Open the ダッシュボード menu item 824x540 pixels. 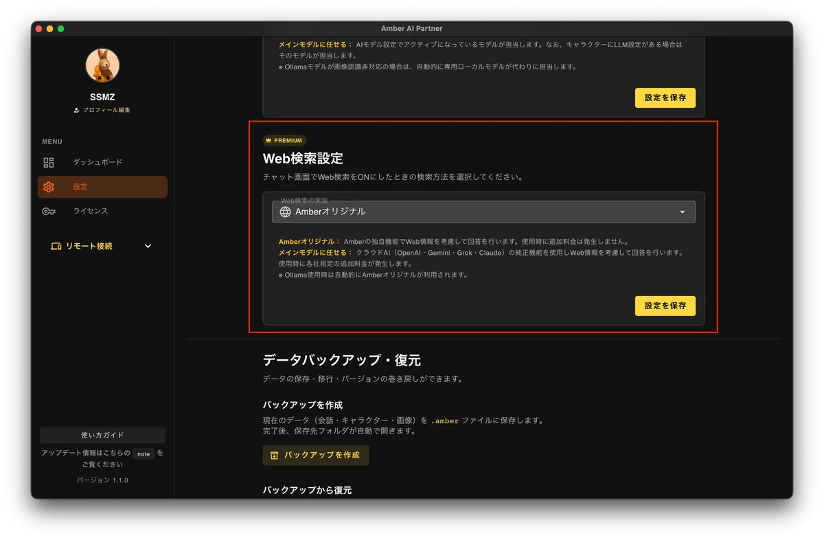pyautogui.click(x=102, y=162)
